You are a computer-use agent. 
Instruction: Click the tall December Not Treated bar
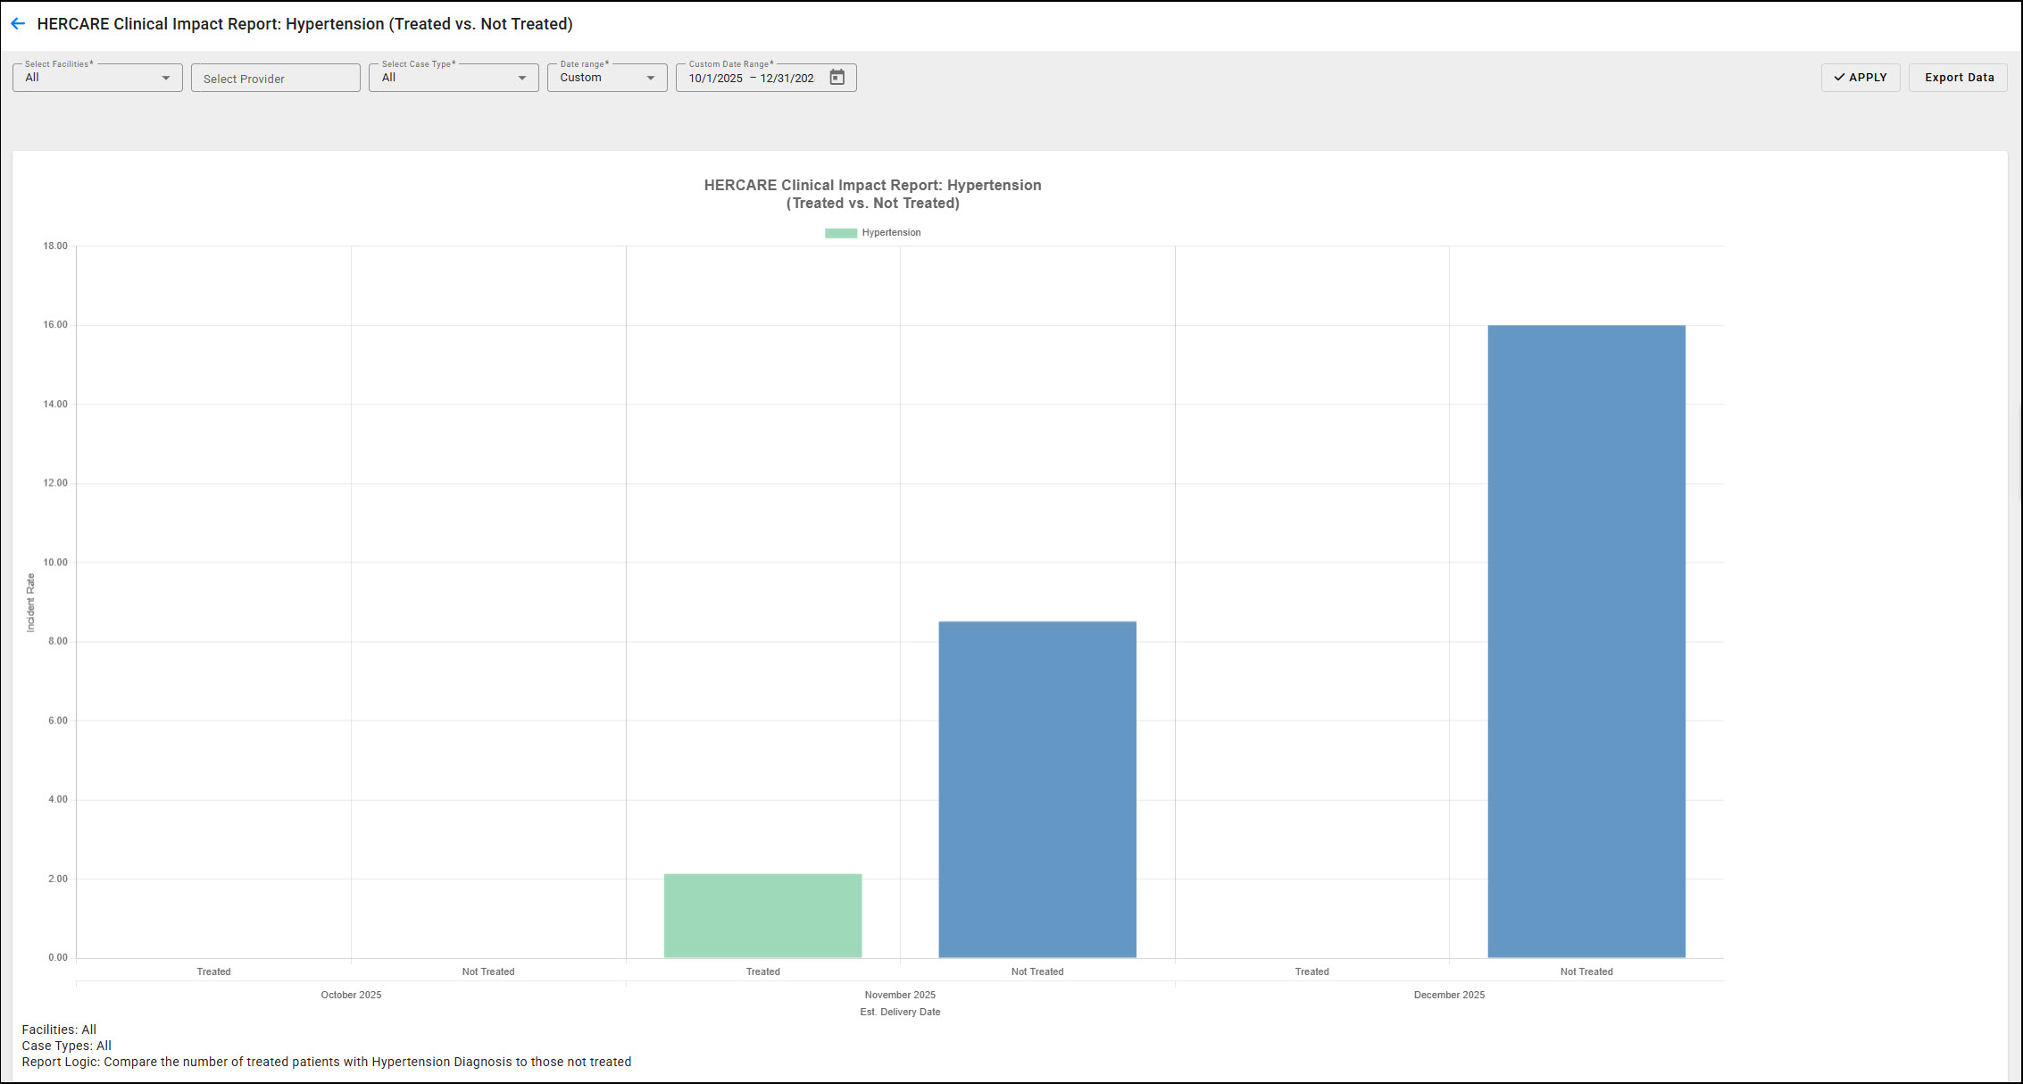pos(1586,641)
